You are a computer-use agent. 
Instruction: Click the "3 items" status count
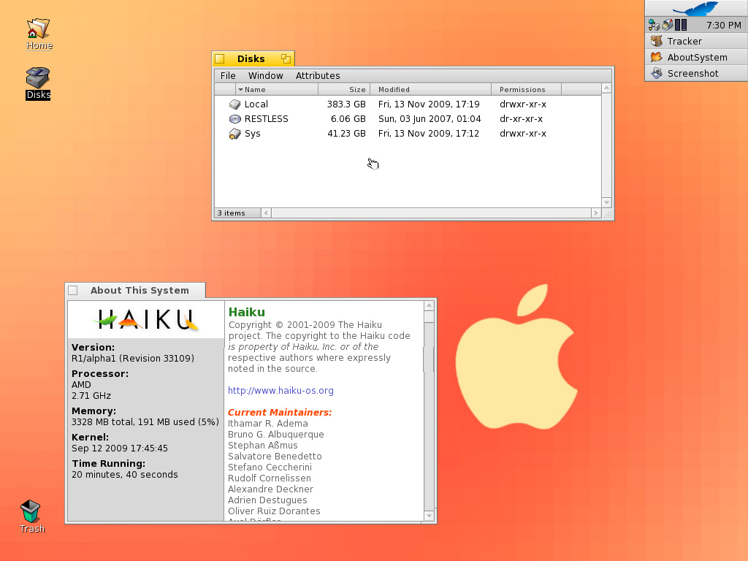tap(232, 213)
